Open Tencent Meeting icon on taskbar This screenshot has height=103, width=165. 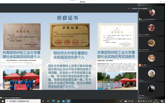click(x=68, y=101)
